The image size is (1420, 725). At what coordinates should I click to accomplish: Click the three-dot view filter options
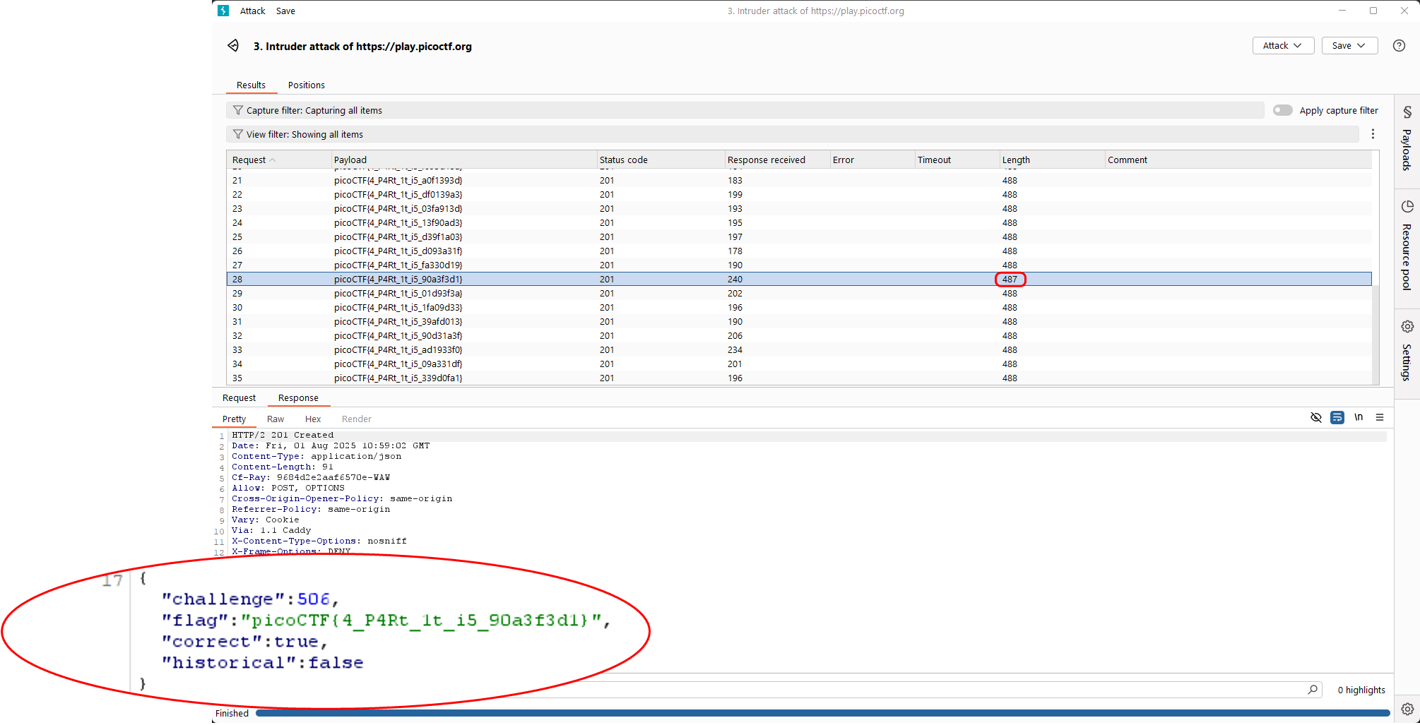[1373, 134]
